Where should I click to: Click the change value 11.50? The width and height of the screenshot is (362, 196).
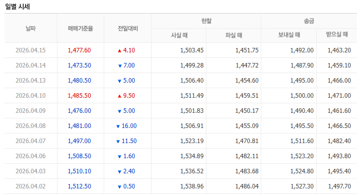pyautogui.click(x=129, y=141)
